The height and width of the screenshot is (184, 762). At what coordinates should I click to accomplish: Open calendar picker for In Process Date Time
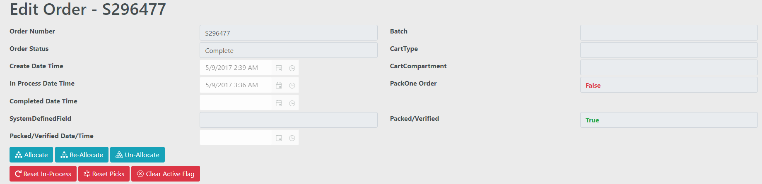point(279,85)
